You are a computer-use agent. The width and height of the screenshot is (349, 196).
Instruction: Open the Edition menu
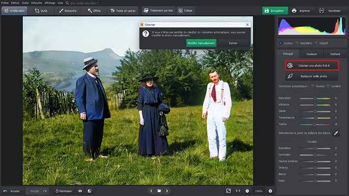point(15,3)
